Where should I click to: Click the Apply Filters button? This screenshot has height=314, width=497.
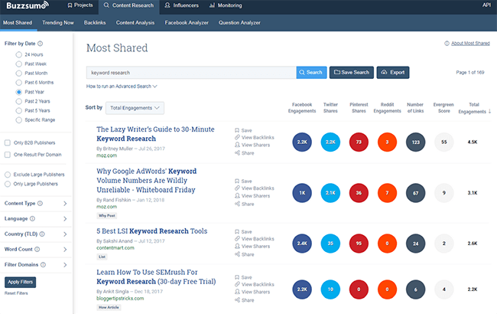pyautogui.click(x=21, y=282)
